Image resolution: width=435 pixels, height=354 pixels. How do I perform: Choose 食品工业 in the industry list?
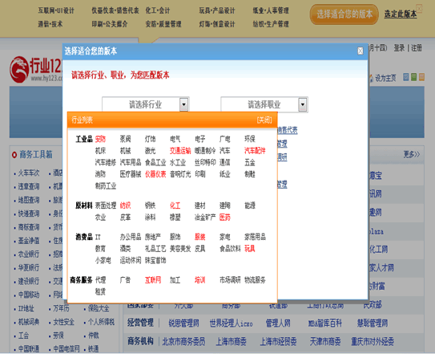pyautogui.click(x=155, y=163)
